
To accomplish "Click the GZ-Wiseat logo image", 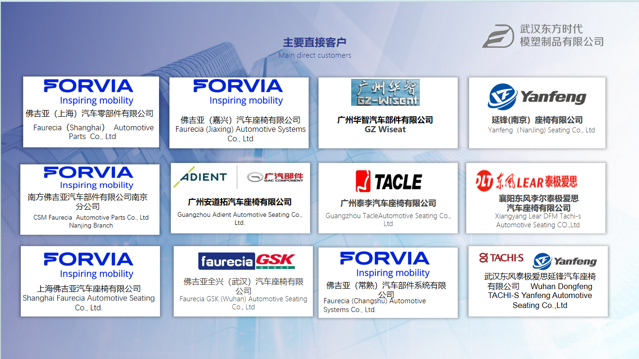I will pos(385,93).
